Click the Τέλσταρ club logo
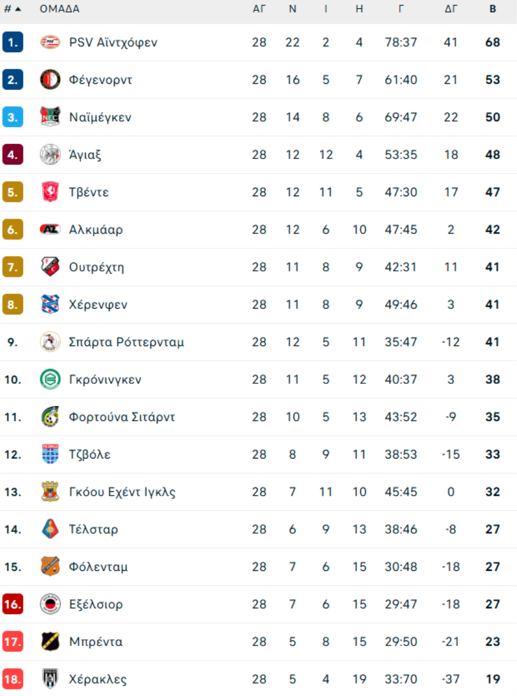Image resolution: width=517 pixels, height=696 pixels. (50, 530)
